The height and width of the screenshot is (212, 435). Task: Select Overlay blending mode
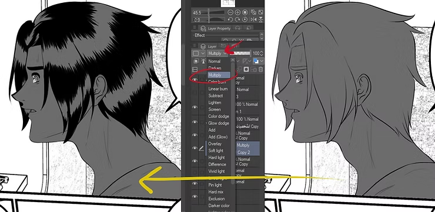click(215, 143)
